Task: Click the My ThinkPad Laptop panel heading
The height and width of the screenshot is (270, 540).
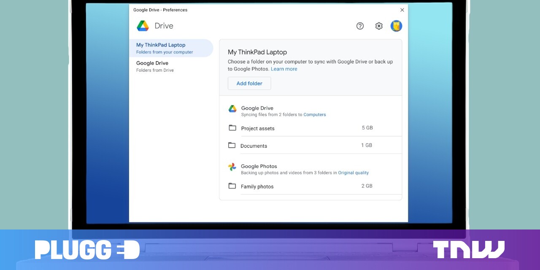Action: pos(257,52)
